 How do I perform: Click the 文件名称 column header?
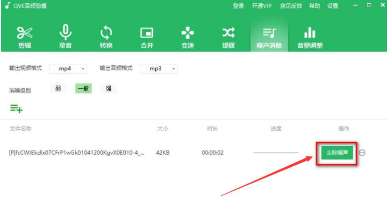(x=21, y=128)
